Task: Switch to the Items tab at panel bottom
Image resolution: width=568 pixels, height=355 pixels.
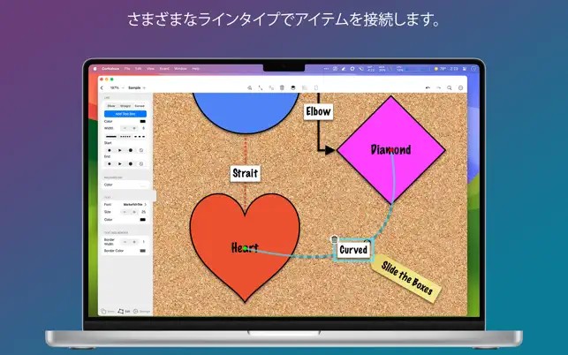Action: coord(108,311)
